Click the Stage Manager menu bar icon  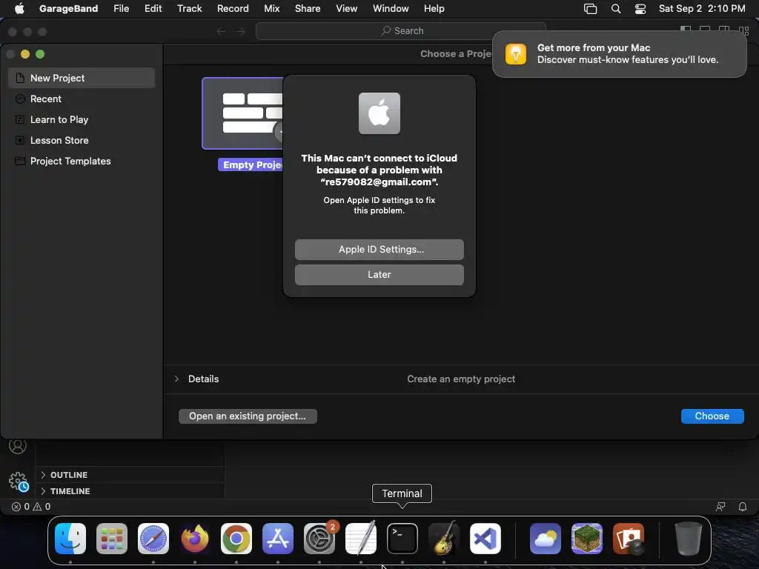pyautogui.click(x=591, y=9)
